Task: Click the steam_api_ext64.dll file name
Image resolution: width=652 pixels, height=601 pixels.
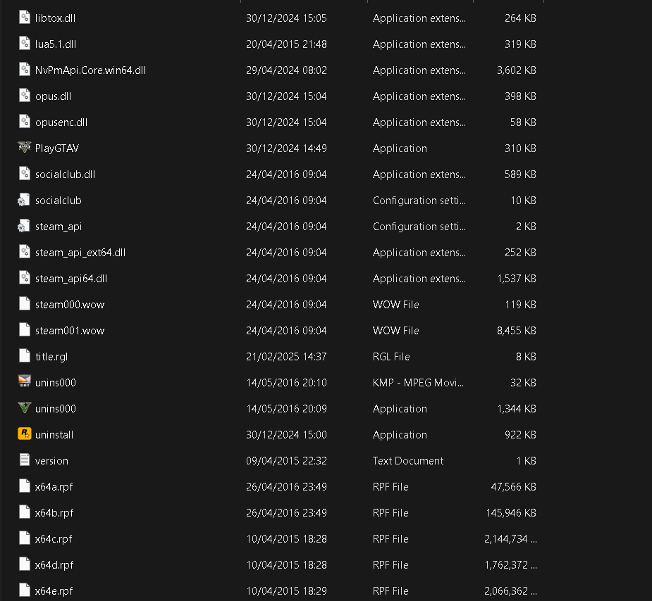Action: tap(80, 252)
